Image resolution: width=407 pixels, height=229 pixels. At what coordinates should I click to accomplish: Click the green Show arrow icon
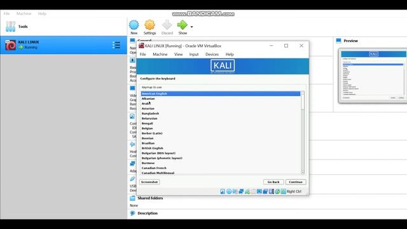[183, 25]
